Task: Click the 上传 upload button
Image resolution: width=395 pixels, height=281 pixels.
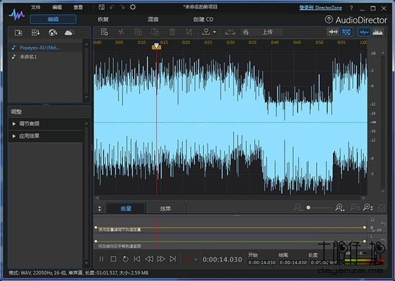Action: tap(267, 32)
